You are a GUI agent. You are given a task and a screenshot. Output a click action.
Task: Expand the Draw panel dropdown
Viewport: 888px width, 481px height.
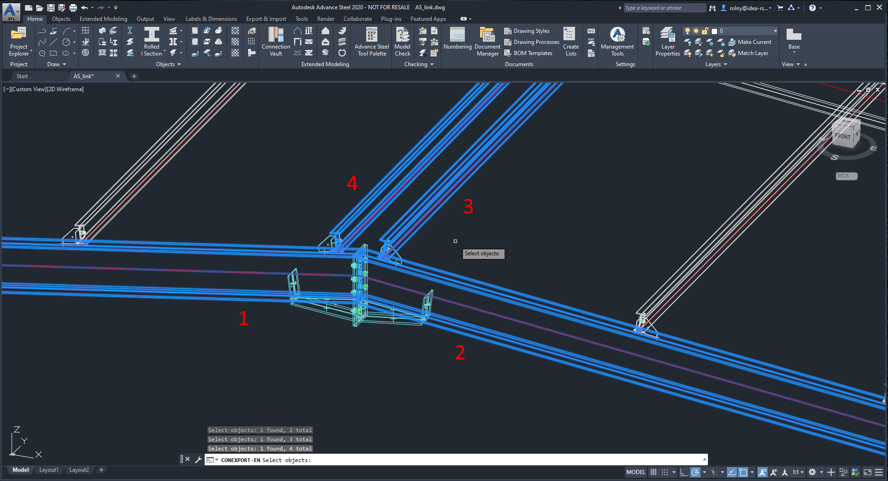(x=56, y=64)
